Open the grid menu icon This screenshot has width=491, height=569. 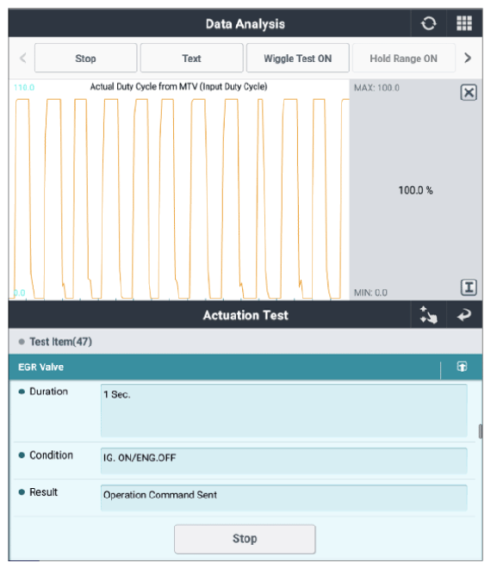(464, 23)
